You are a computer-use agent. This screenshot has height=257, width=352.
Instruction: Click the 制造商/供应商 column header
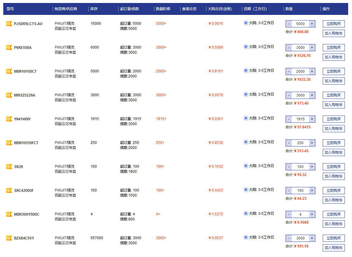click(66, 9)
